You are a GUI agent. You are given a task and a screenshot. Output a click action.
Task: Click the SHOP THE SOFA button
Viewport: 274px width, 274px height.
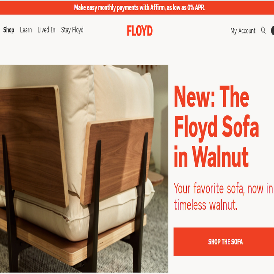[224, 241]
